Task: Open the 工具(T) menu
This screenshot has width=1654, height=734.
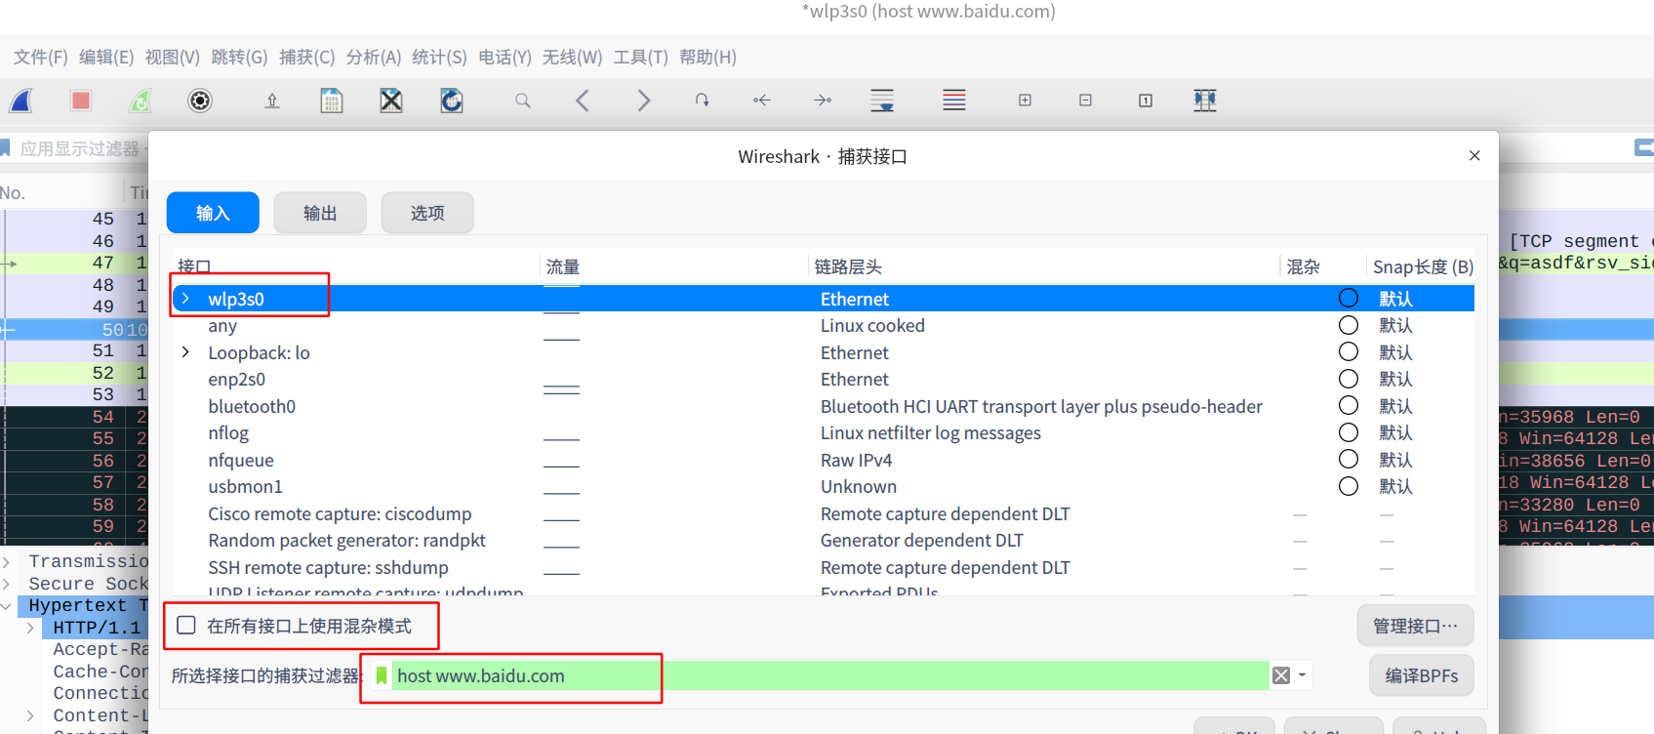Action: pos(641,58)
